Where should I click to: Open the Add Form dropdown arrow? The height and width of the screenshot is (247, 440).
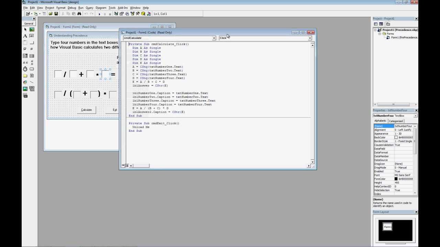[40, 14]
